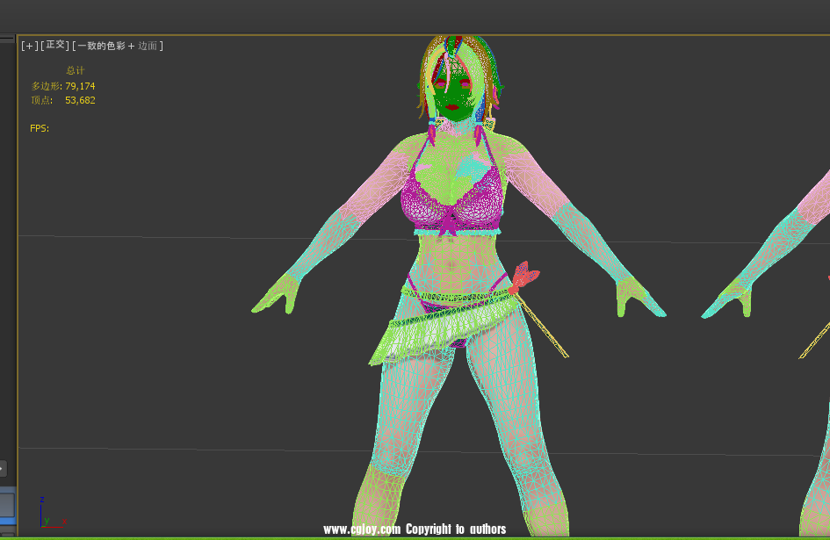Select the character's green face mesh
The width and height of the screenshot is (830, 540).
point(455,96)
